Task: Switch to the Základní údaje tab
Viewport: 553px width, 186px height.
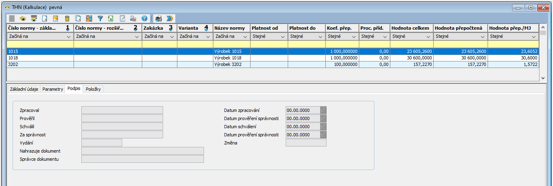Action: point(24,89)
